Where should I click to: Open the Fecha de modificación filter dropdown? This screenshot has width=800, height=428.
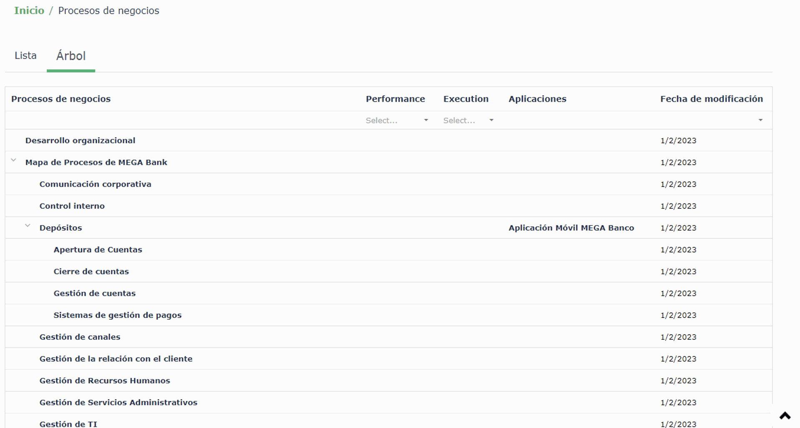point(760,120)
